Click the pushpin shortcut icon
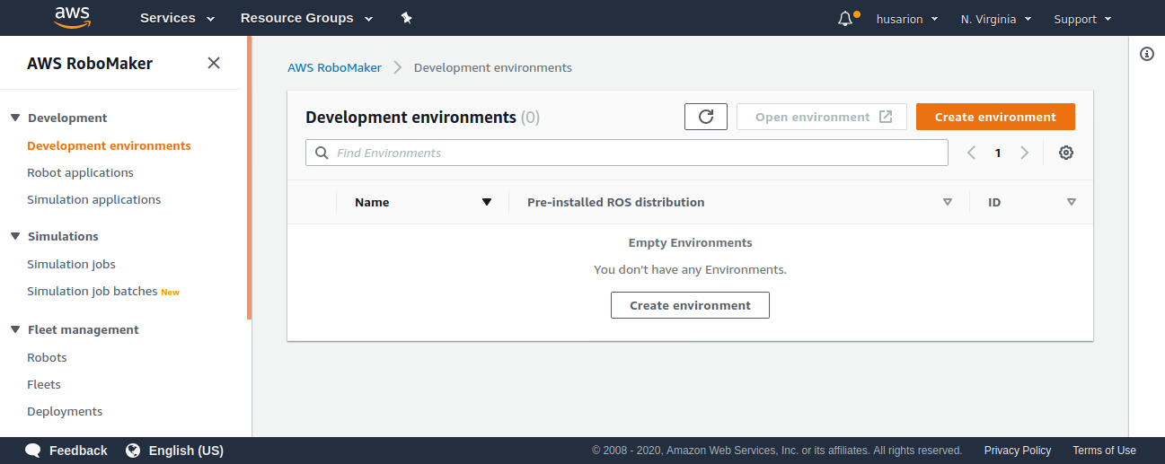Screen dimensions: 1165x464 [406, 18]
